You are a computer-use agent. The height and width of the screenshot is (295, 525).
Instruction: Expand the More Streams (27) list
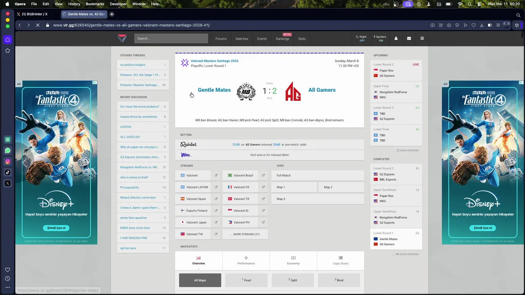(245, 234)
